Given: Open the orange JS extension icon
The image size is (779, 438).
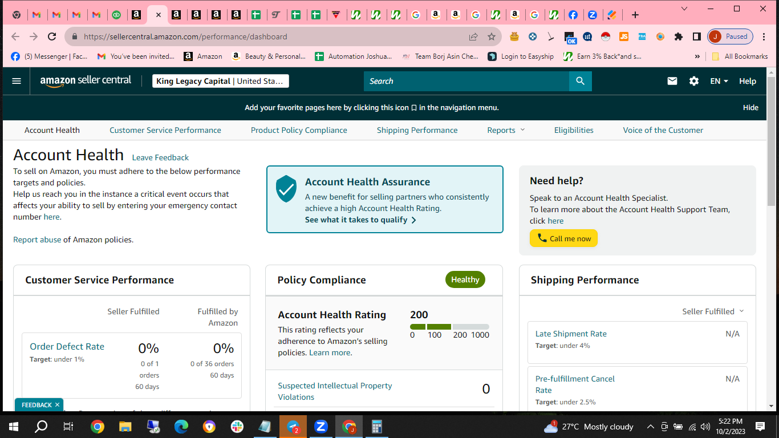Looking at the screenshot, I should click(x=624, y=36).
